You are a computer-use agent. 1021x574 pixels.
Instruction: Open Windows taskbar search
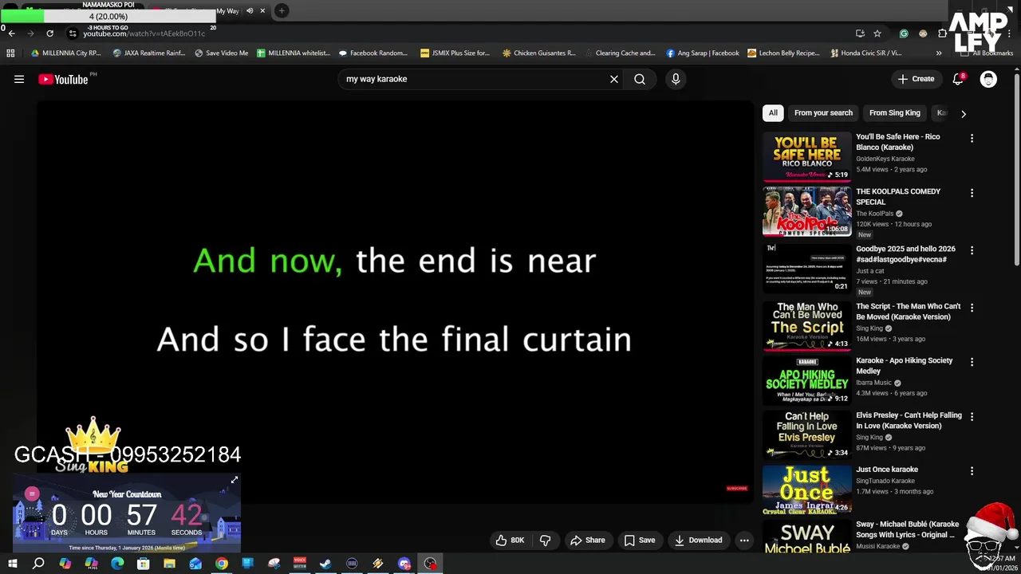point(38,564)
